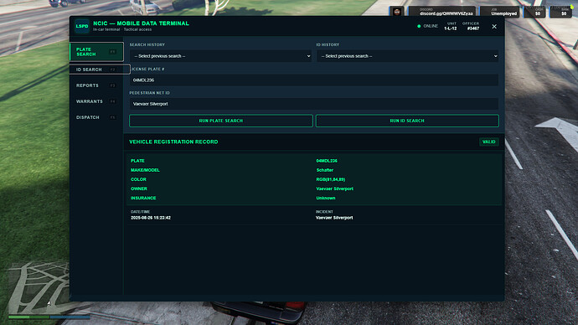Click plate value 04MDL236 in record
578x325 pixels.
pyautogui.click(x=327, y=161)
